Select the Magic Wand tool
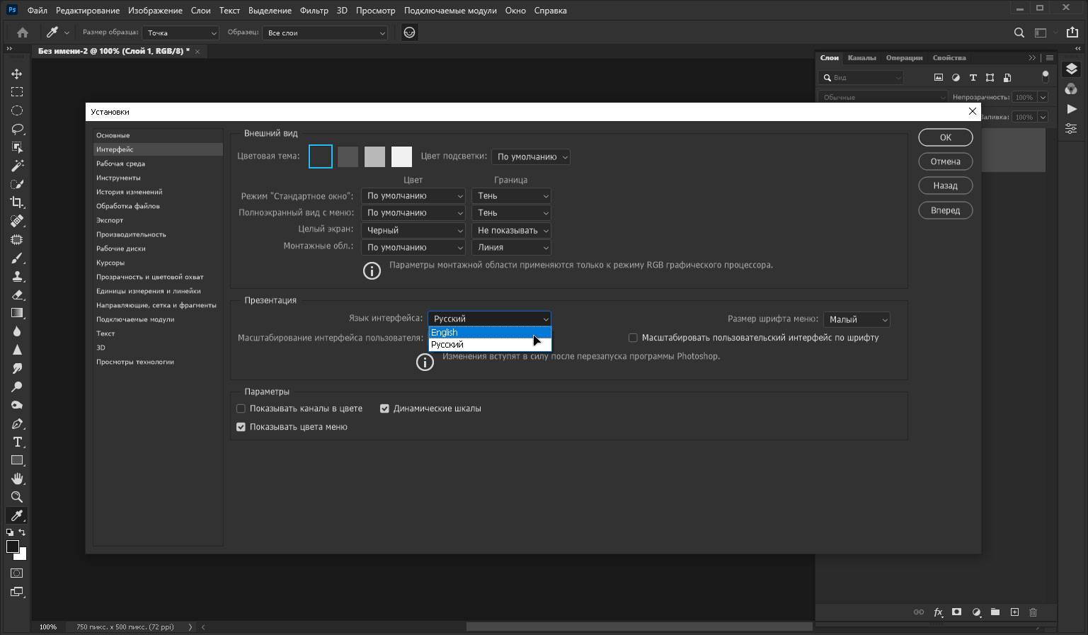Image resolution: width=1088 pixels, height=635 pixels. 17,166
